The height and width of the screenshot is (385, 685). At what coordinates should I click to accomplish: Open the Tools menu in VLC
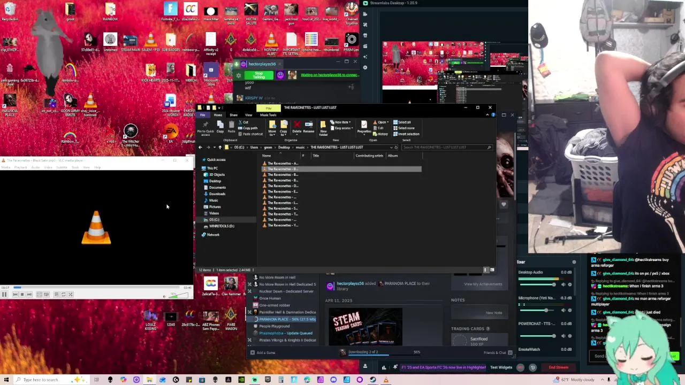75,167
